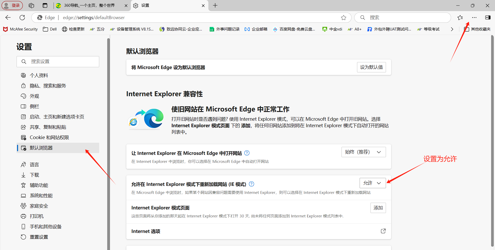Switch to the 360导航 tab

pyautogui.click(x=89, y=5)
